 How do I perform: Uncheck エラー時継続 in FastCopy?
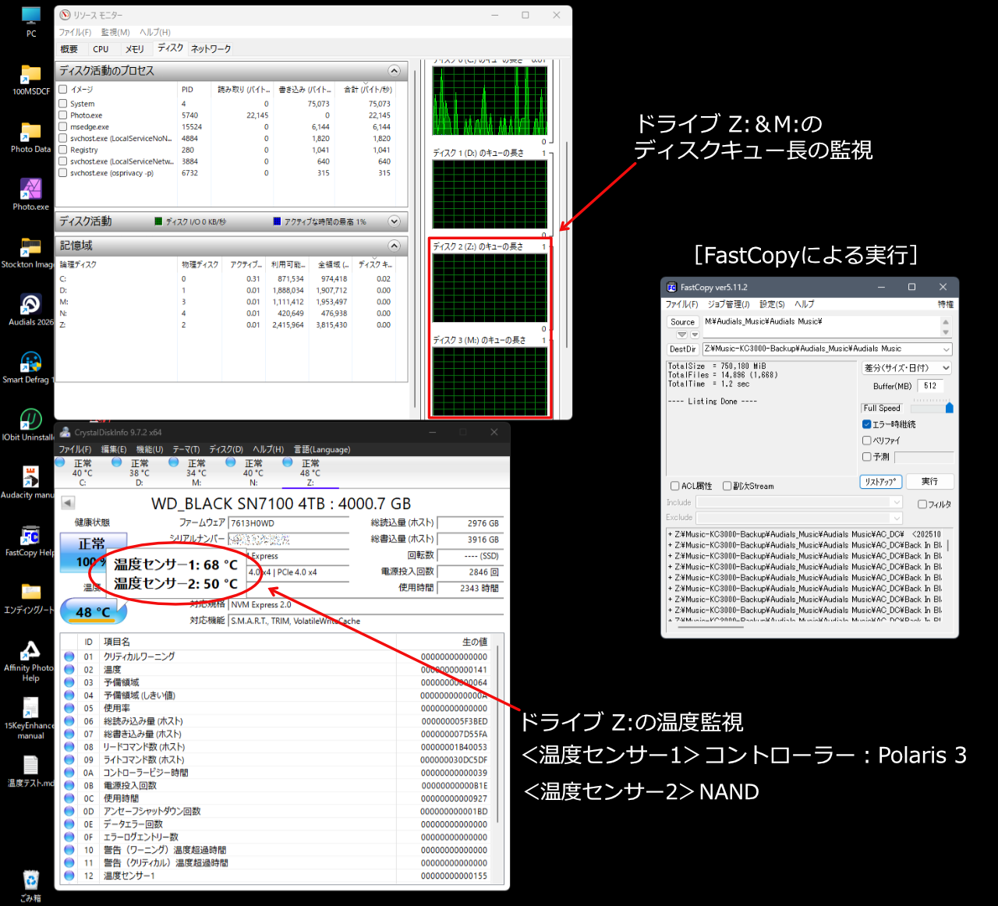point(866,424)
